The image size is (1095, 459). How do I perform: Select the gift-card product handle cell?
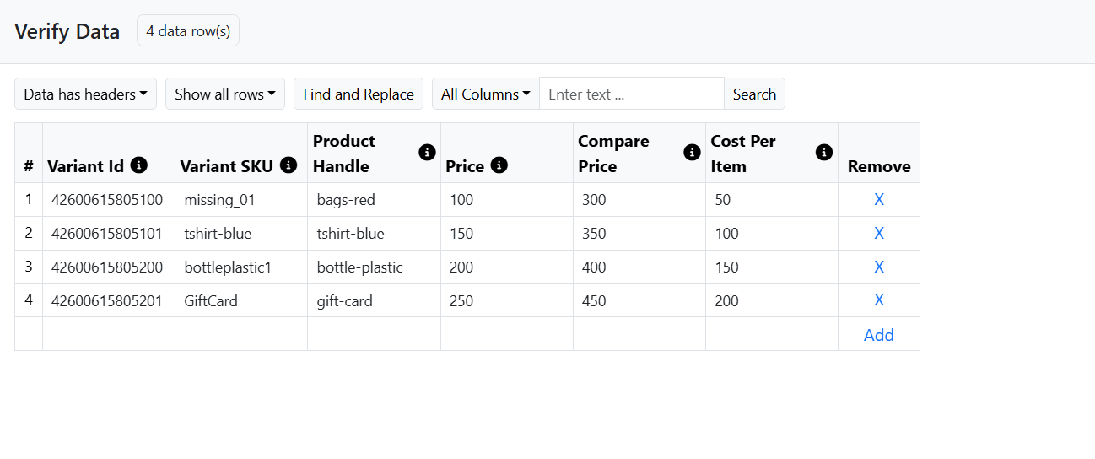pos(374,300)
